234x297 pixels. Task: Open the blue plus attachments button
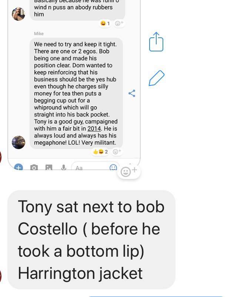pos(19,167)
